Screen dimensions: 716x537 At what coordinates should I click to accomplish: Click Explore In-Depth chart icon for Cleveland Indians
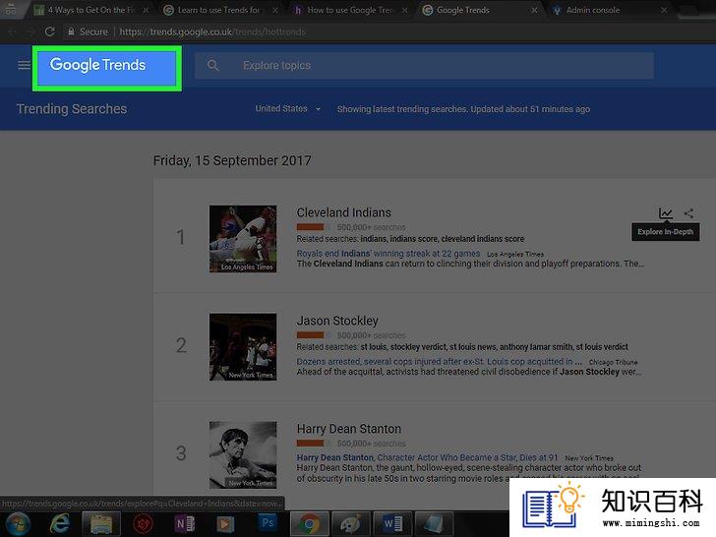(665, 212)
